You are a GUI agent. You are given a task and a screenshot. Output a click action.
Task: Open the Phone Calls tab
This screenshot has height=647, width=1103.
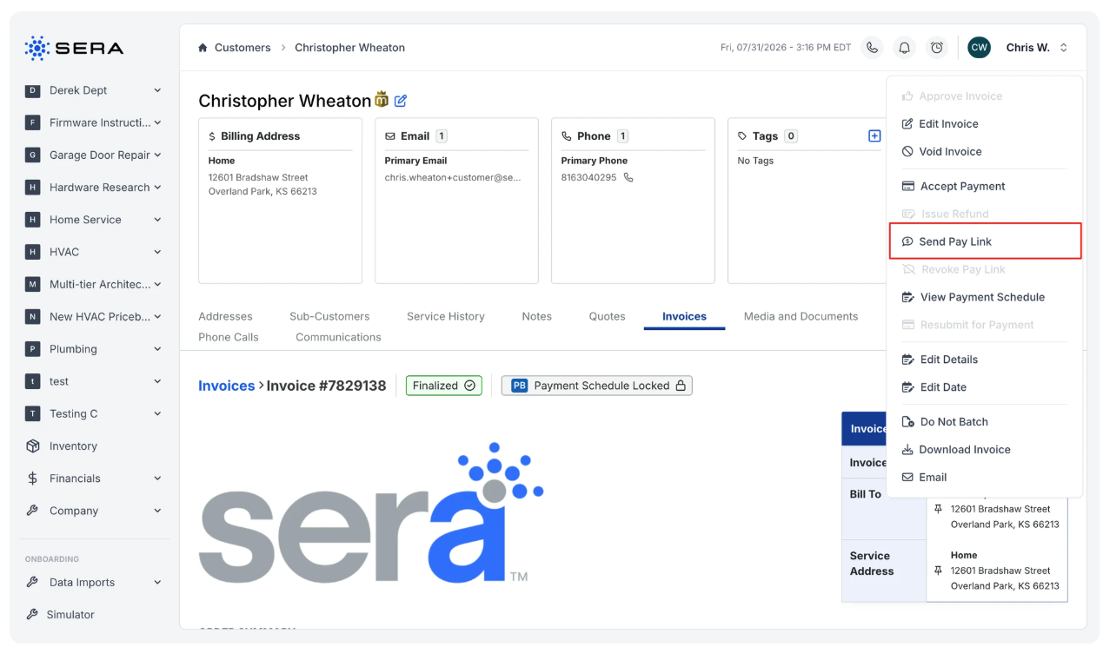[229, 337]
